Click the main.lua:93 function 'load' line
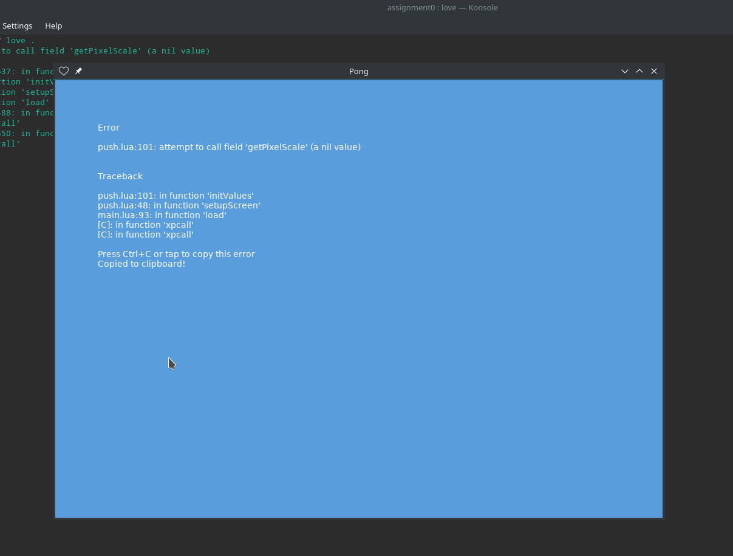 click(162, 215)
